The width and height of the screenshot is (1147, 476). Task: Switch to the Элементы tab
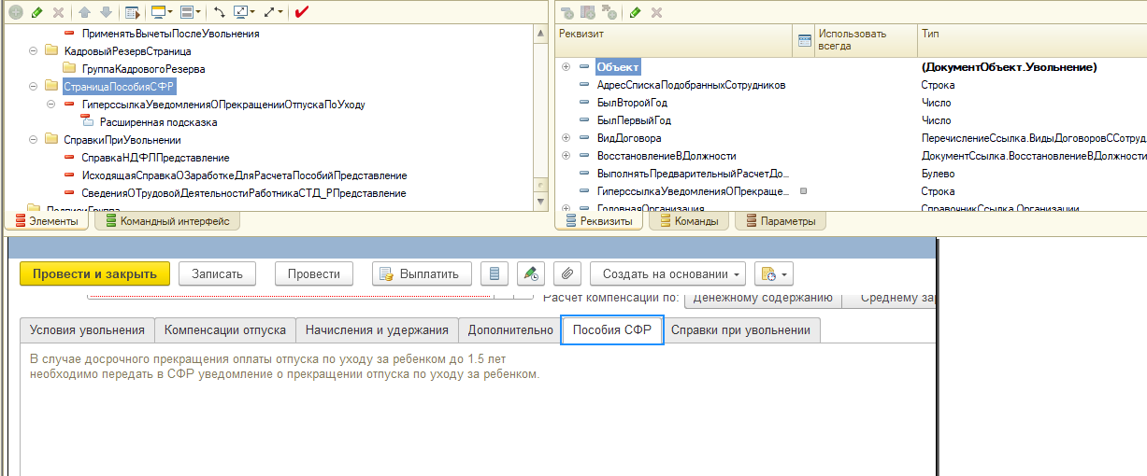pyautogui.click(x=47, y=221)
